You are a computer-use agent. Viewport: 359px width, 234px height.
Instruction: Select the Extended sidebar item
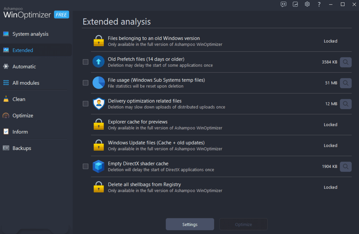pyautogui.click(x=23, y=50)
